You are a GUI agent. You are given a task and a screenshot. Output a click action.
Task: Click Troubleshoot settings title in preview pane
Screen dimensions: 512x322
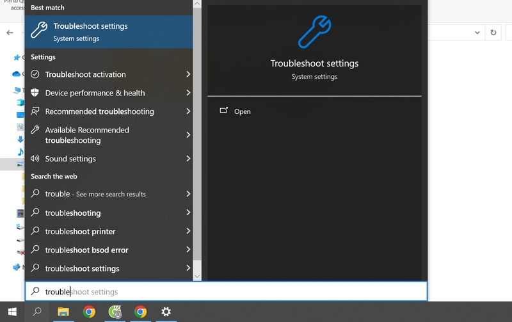(x=314, y=63)
